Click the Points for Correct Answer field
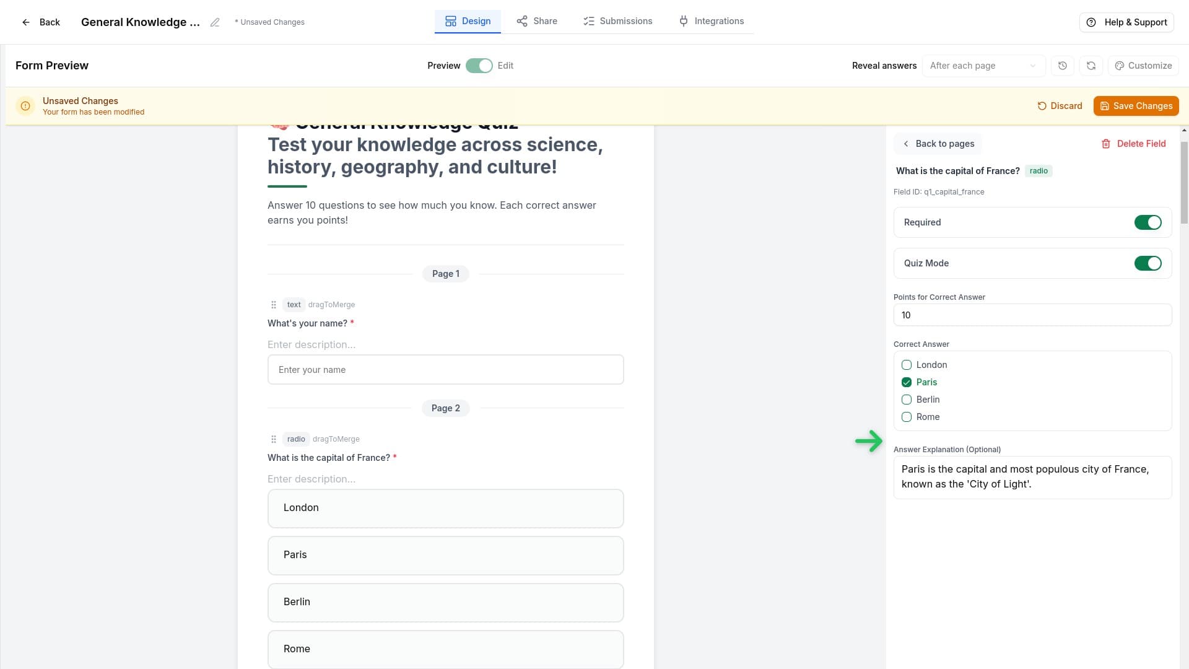1189x669 pixels. pyautogui.click(x=1031, y=315)
